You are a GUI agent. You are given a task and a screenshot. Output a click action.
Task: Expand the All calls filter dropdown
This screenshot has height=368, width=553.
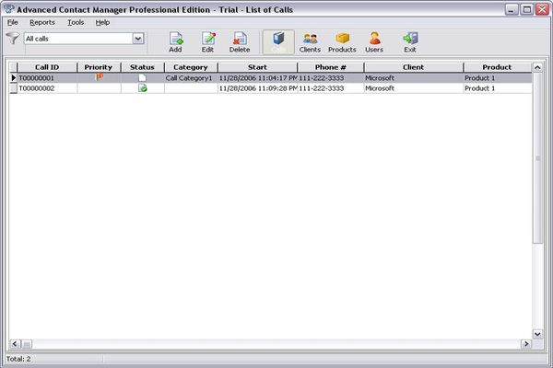138,39
